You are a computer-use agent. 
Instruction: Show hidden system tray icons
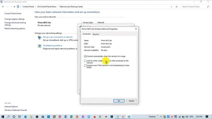pyautogui.click(x=161, y=117)
